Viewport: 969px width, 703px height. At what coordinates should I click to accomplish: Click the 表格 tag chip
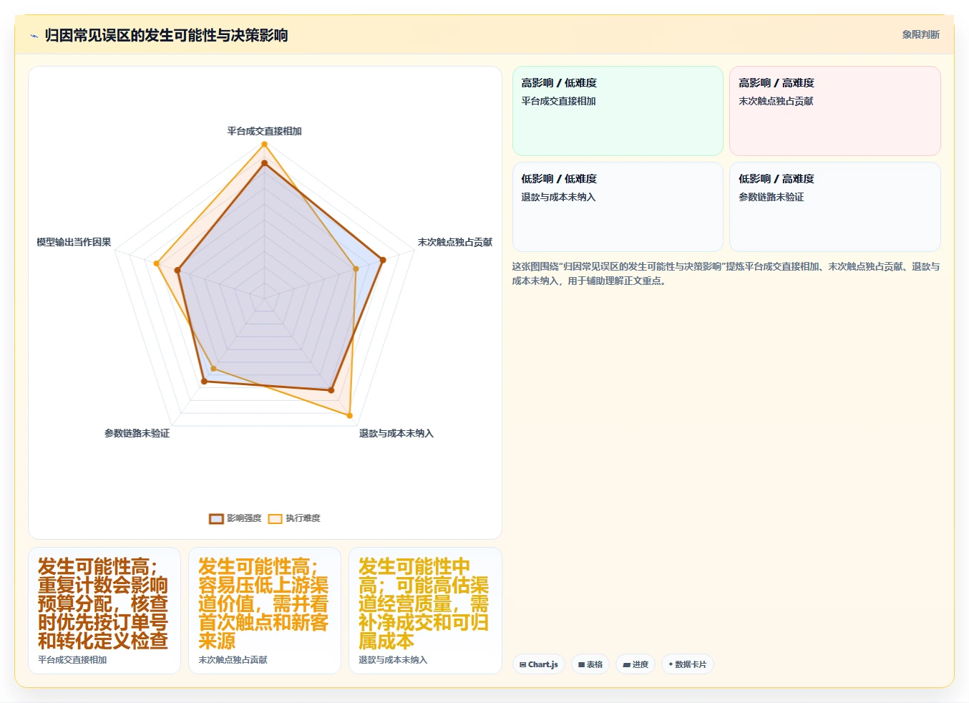590,664
